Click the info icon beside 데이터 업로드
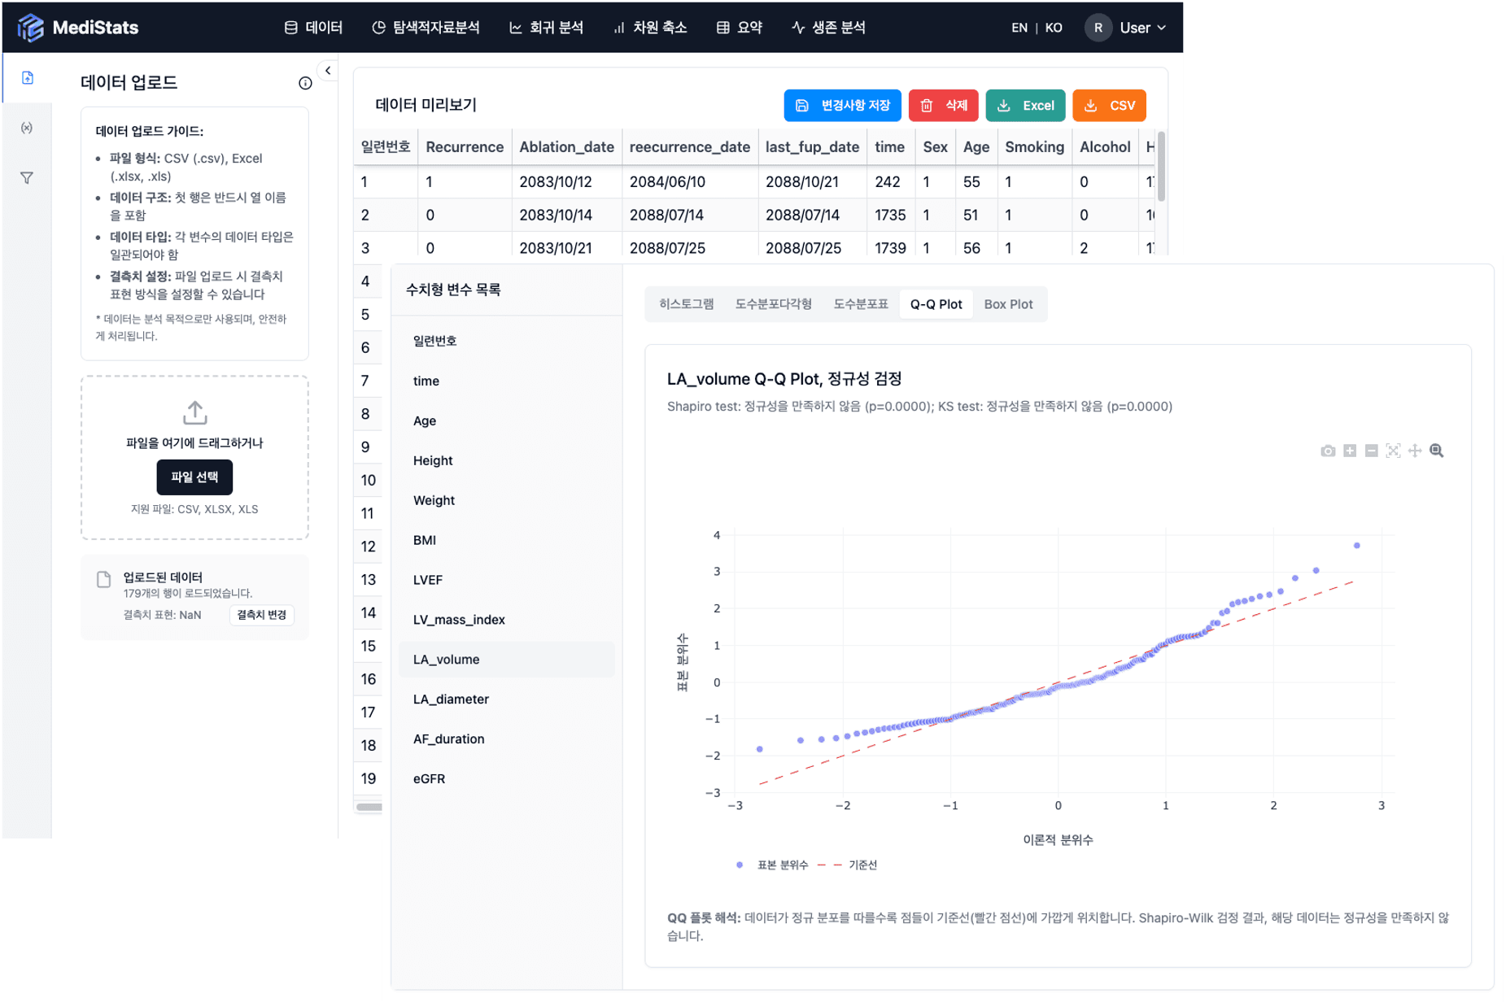Viewport: 1506px width, 1002px height. tap(305, 83)
